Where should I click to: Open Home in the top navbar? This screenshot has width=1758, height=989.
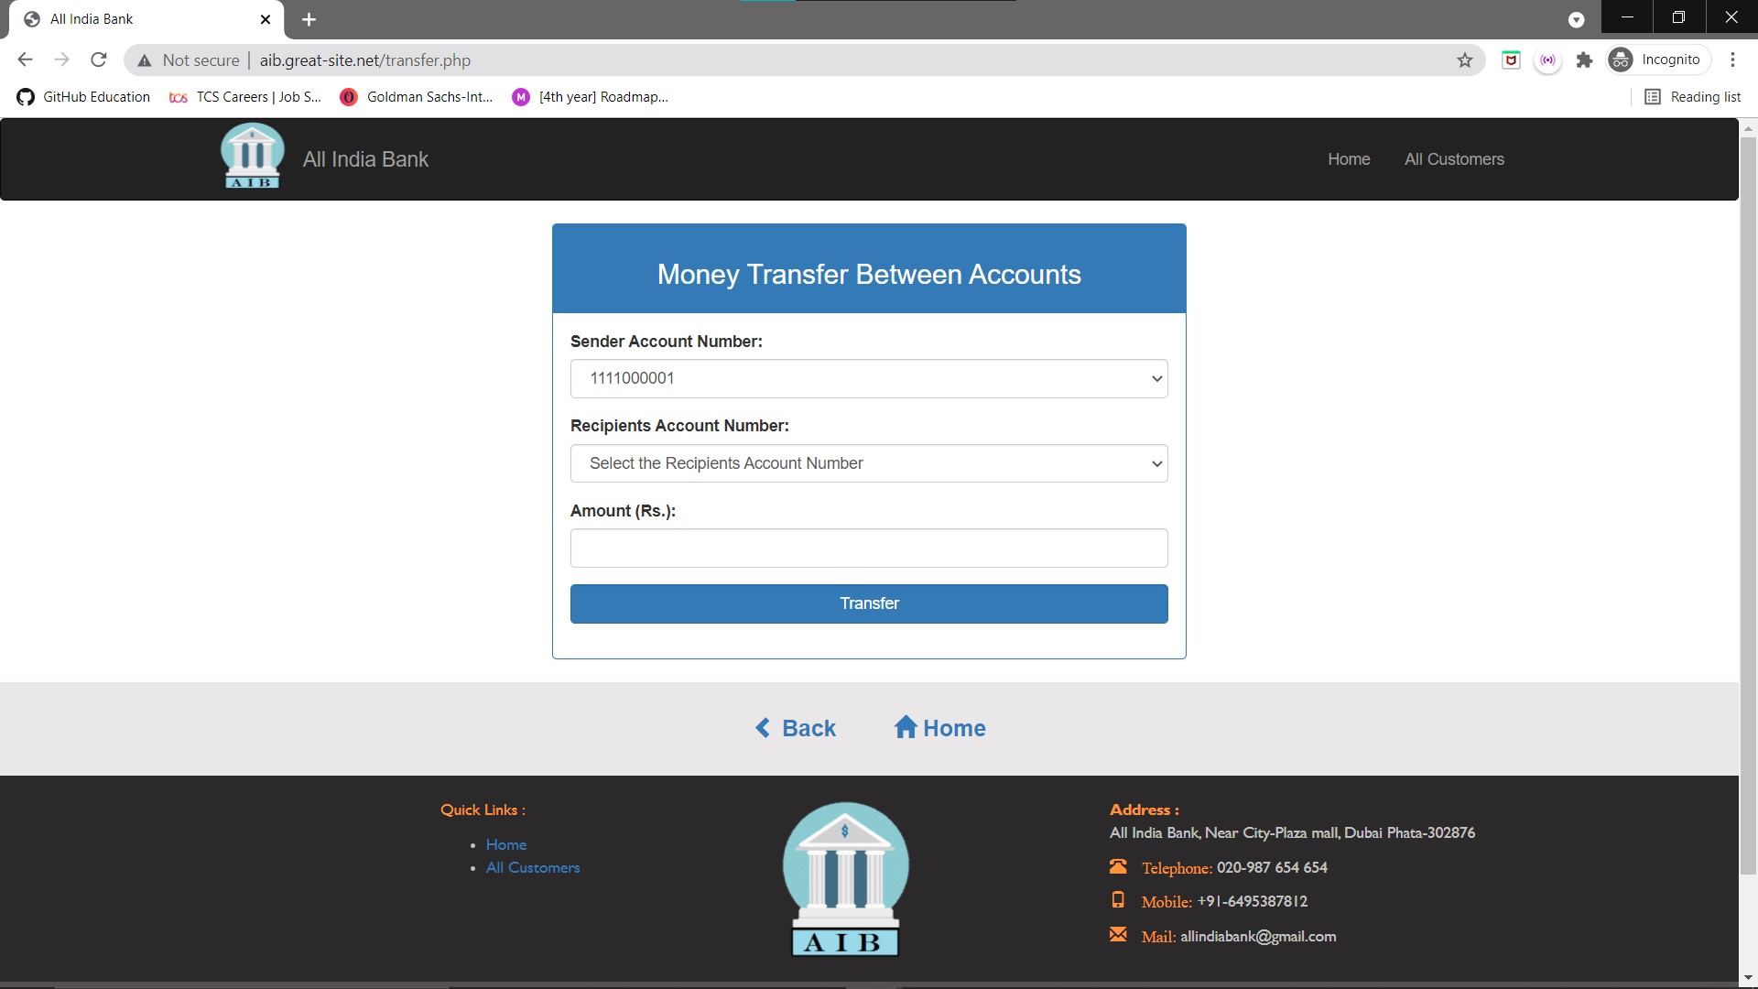pyautogui.click(x=1349, y=159)
